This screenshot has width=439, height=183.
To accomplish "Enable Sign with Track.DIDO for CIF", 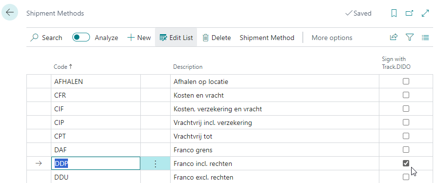I will (406, 109).
